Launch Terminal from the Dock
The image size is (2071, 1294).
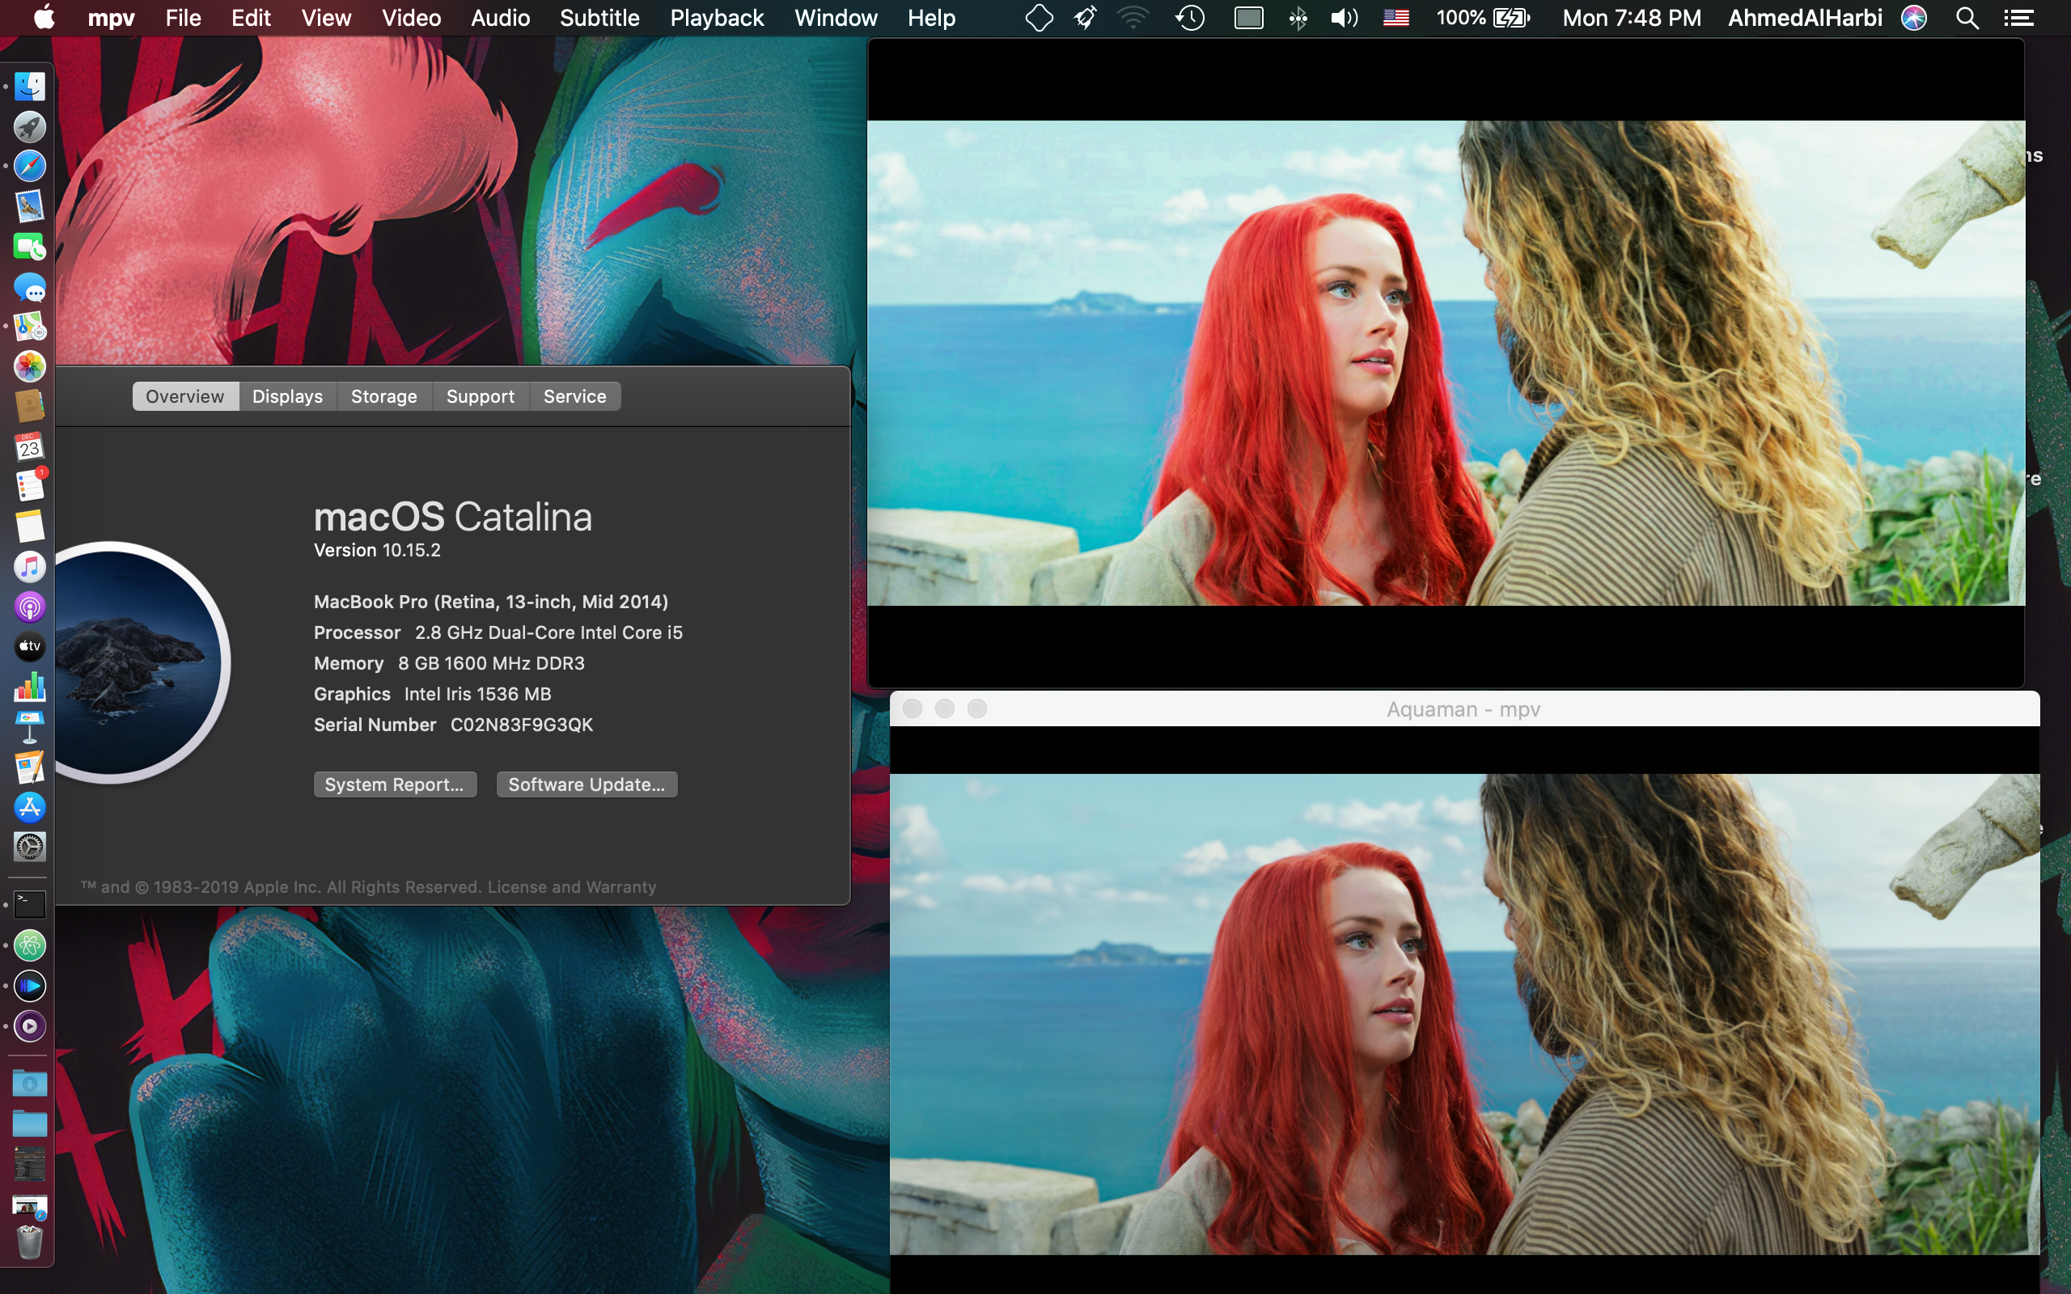pyautogui.click(x=30, y=903)
